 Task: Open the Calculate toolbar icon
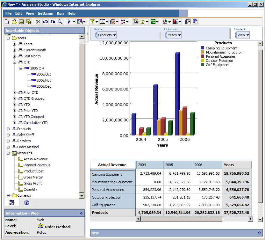153,21
